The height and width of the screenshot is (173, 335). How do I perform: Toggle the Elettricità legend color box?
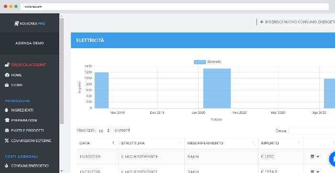pyautogui.click(x=200, y=62)
